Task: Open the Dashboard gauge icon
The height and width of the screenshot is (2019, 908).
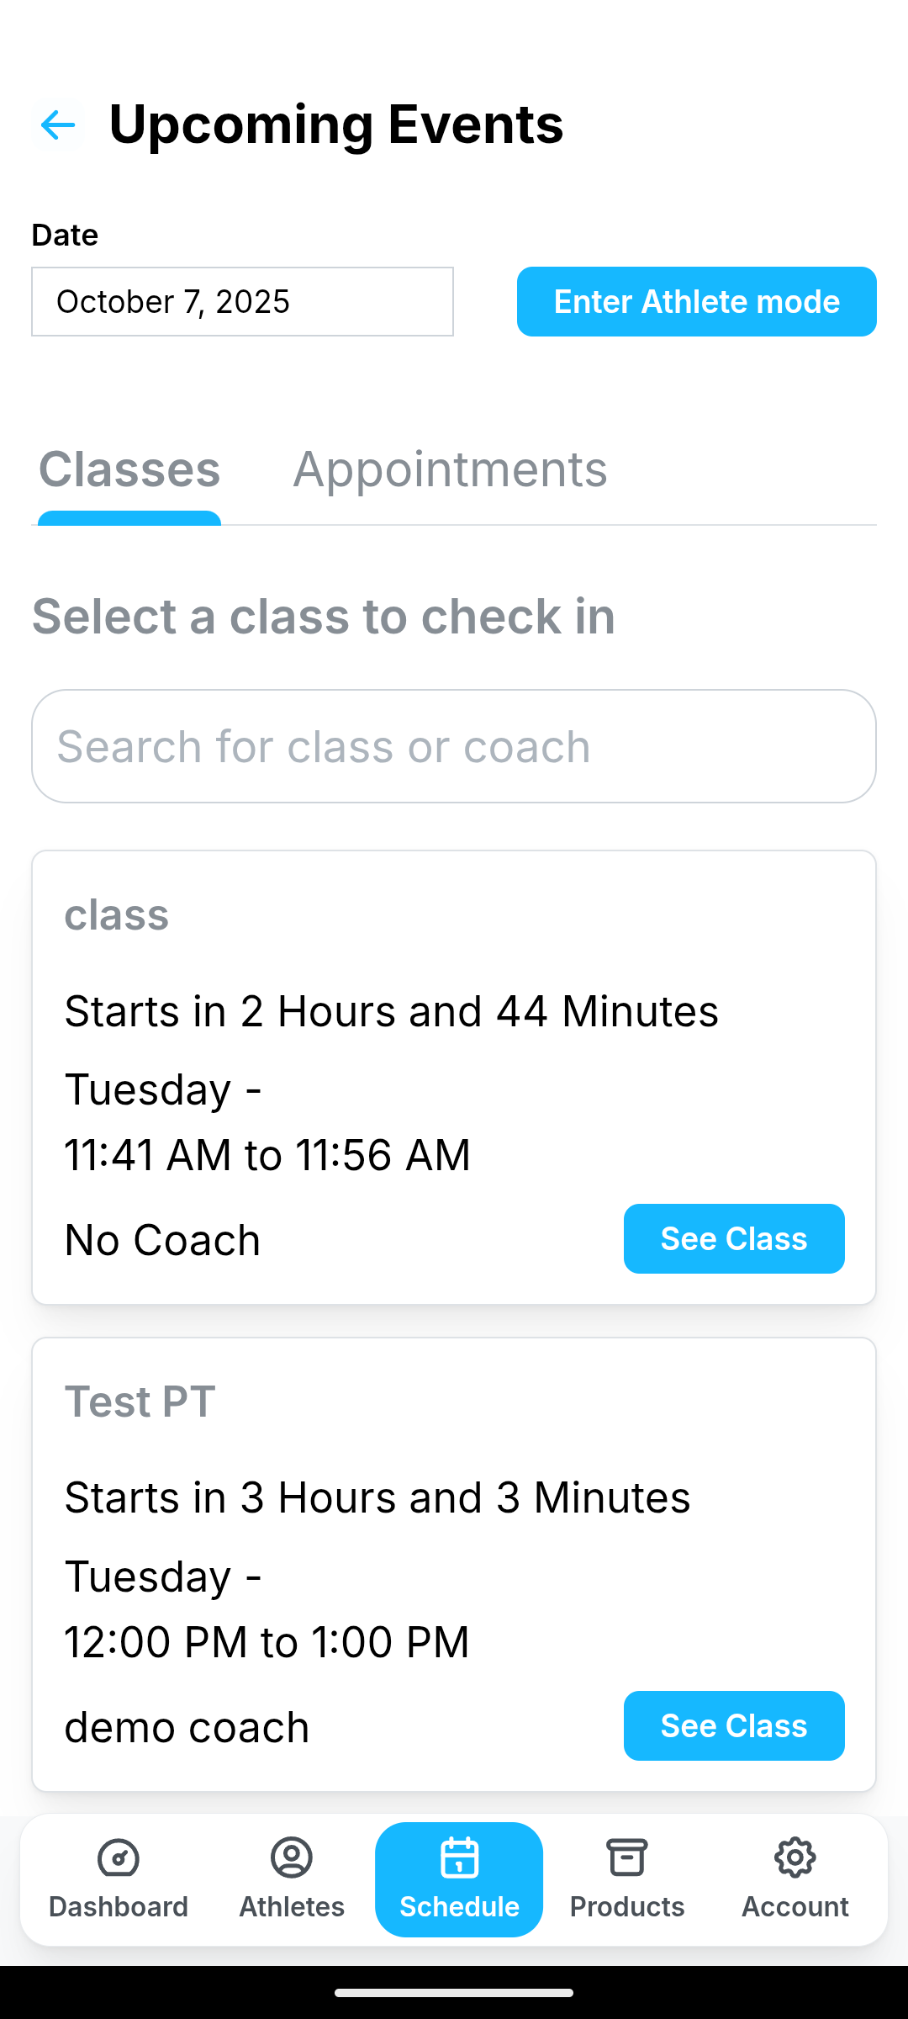Action: [119, 1858]
